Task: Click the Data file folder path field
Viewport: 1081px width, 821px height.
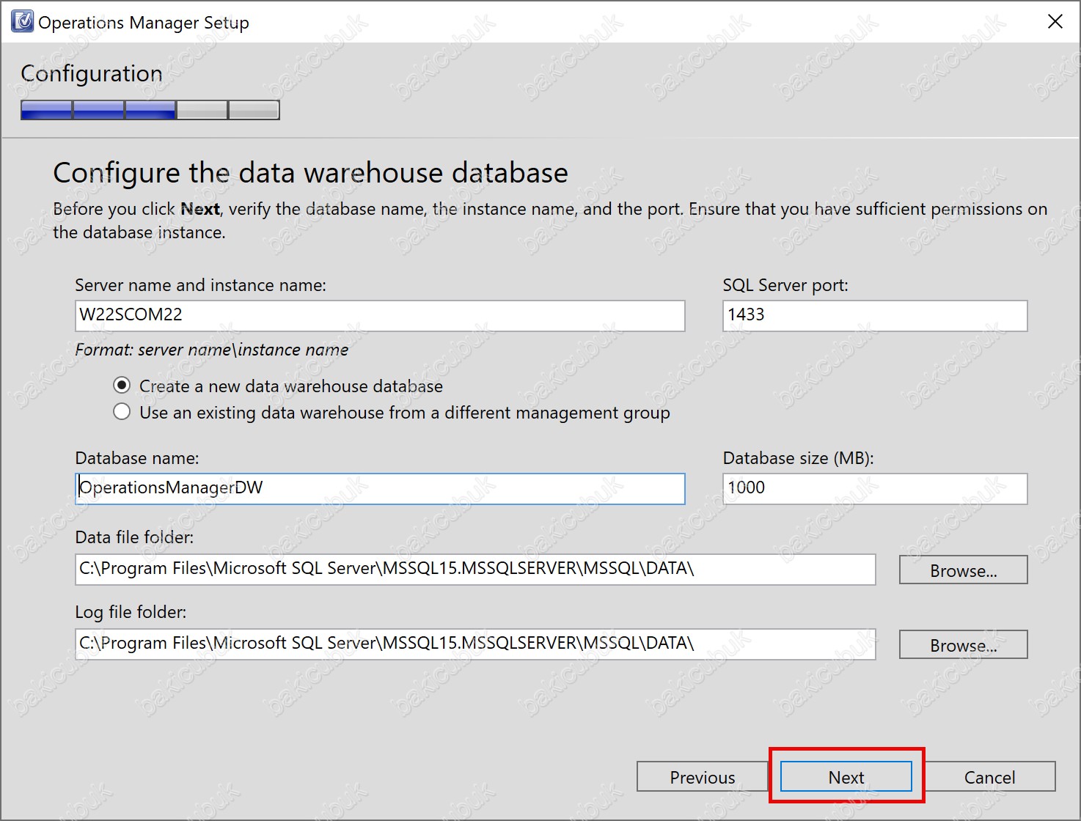Action: tap(475, 569)
